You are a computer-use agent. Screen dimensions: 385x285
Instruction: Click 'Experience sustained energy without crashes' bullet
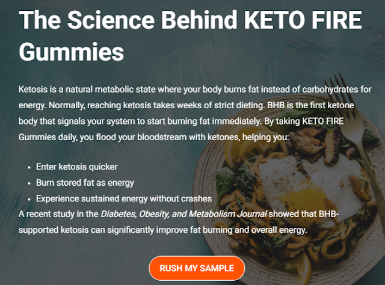point(124,198)
